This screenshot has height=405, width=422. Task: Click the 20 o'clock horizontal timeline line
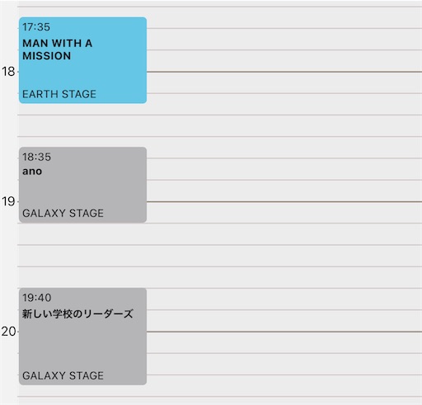284,332
